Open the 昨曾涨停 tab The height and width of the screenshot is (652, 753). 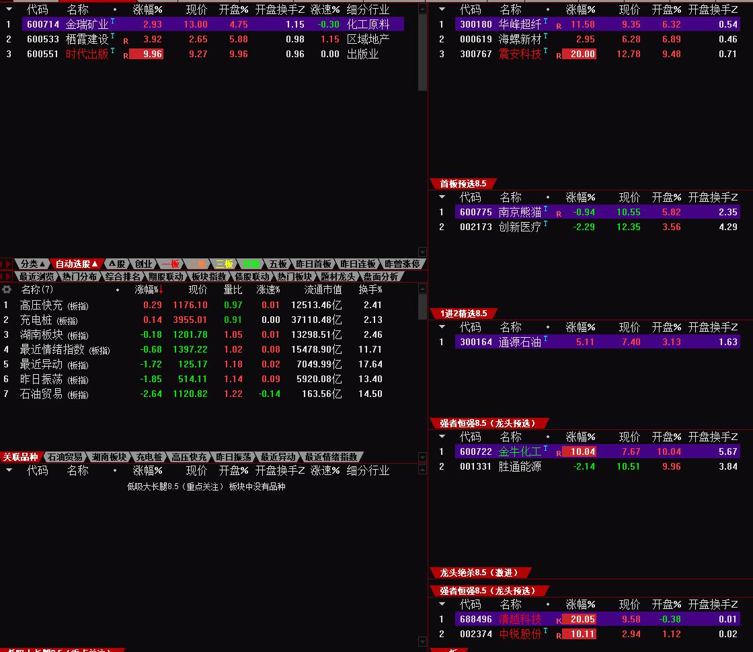(403, 264)
